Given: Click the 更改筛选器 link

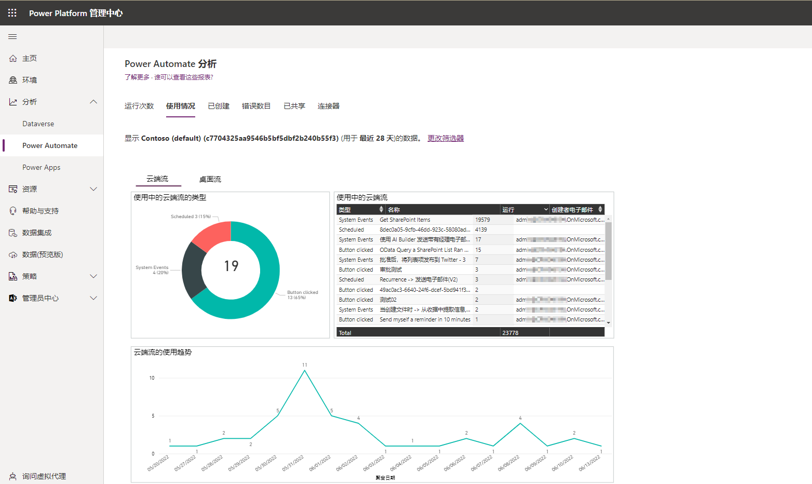Looking at the screenshot, I should [446, 138].
